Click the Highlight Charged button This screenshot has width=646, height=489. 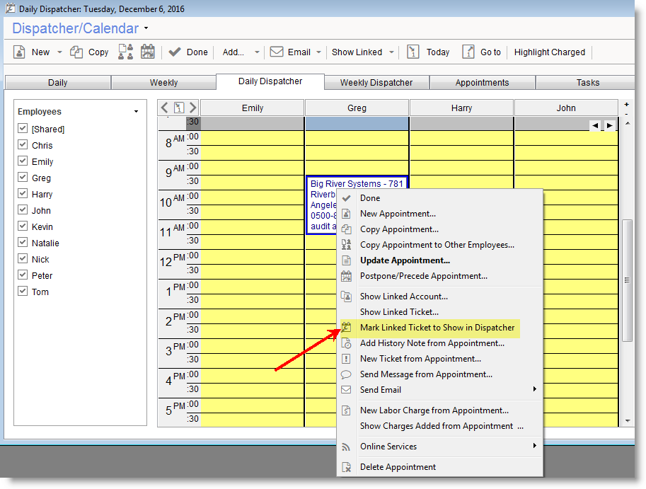point(549,52)
